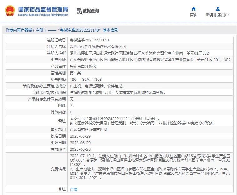Select 深圳市东邦生物医疗技术有限公司 text
This screenshot has height=195, width=237.
[x=98, y=47]
